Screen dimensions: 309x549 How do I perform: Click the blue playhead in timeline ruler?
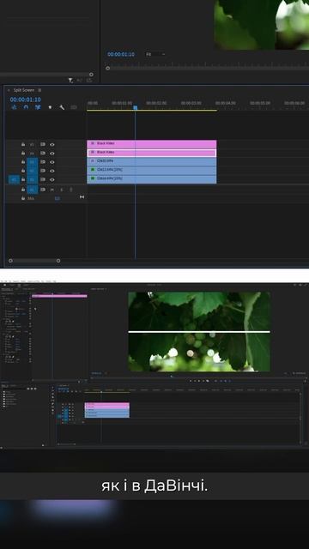click(x=136, y=108)
